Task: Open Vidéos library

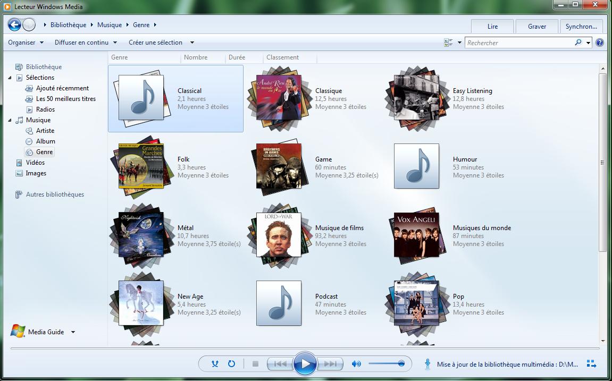Action: coord(35,163)
